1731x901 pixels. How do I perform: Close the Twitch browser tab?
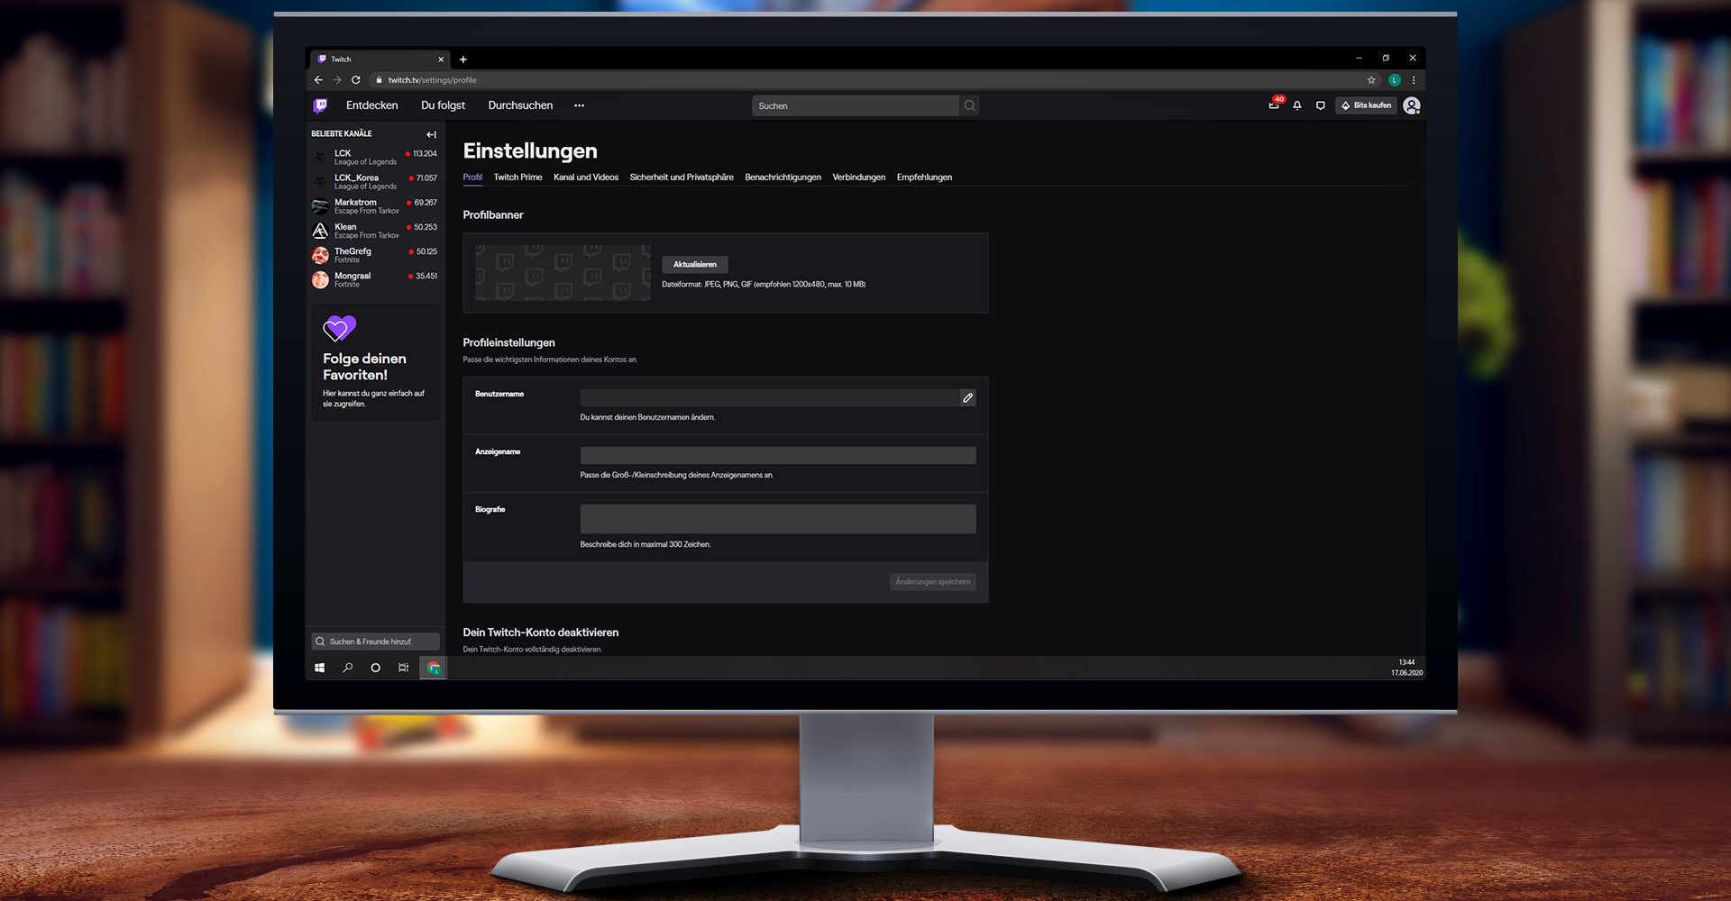point(441,59)
